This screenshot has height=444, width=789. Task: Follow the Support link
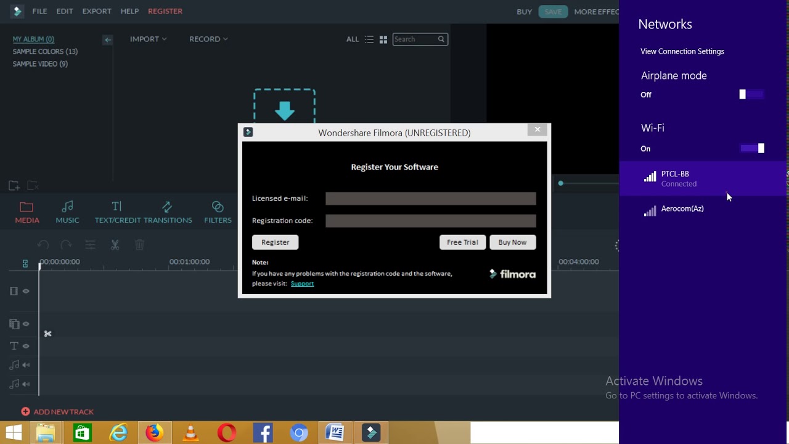tap(302, 284)
